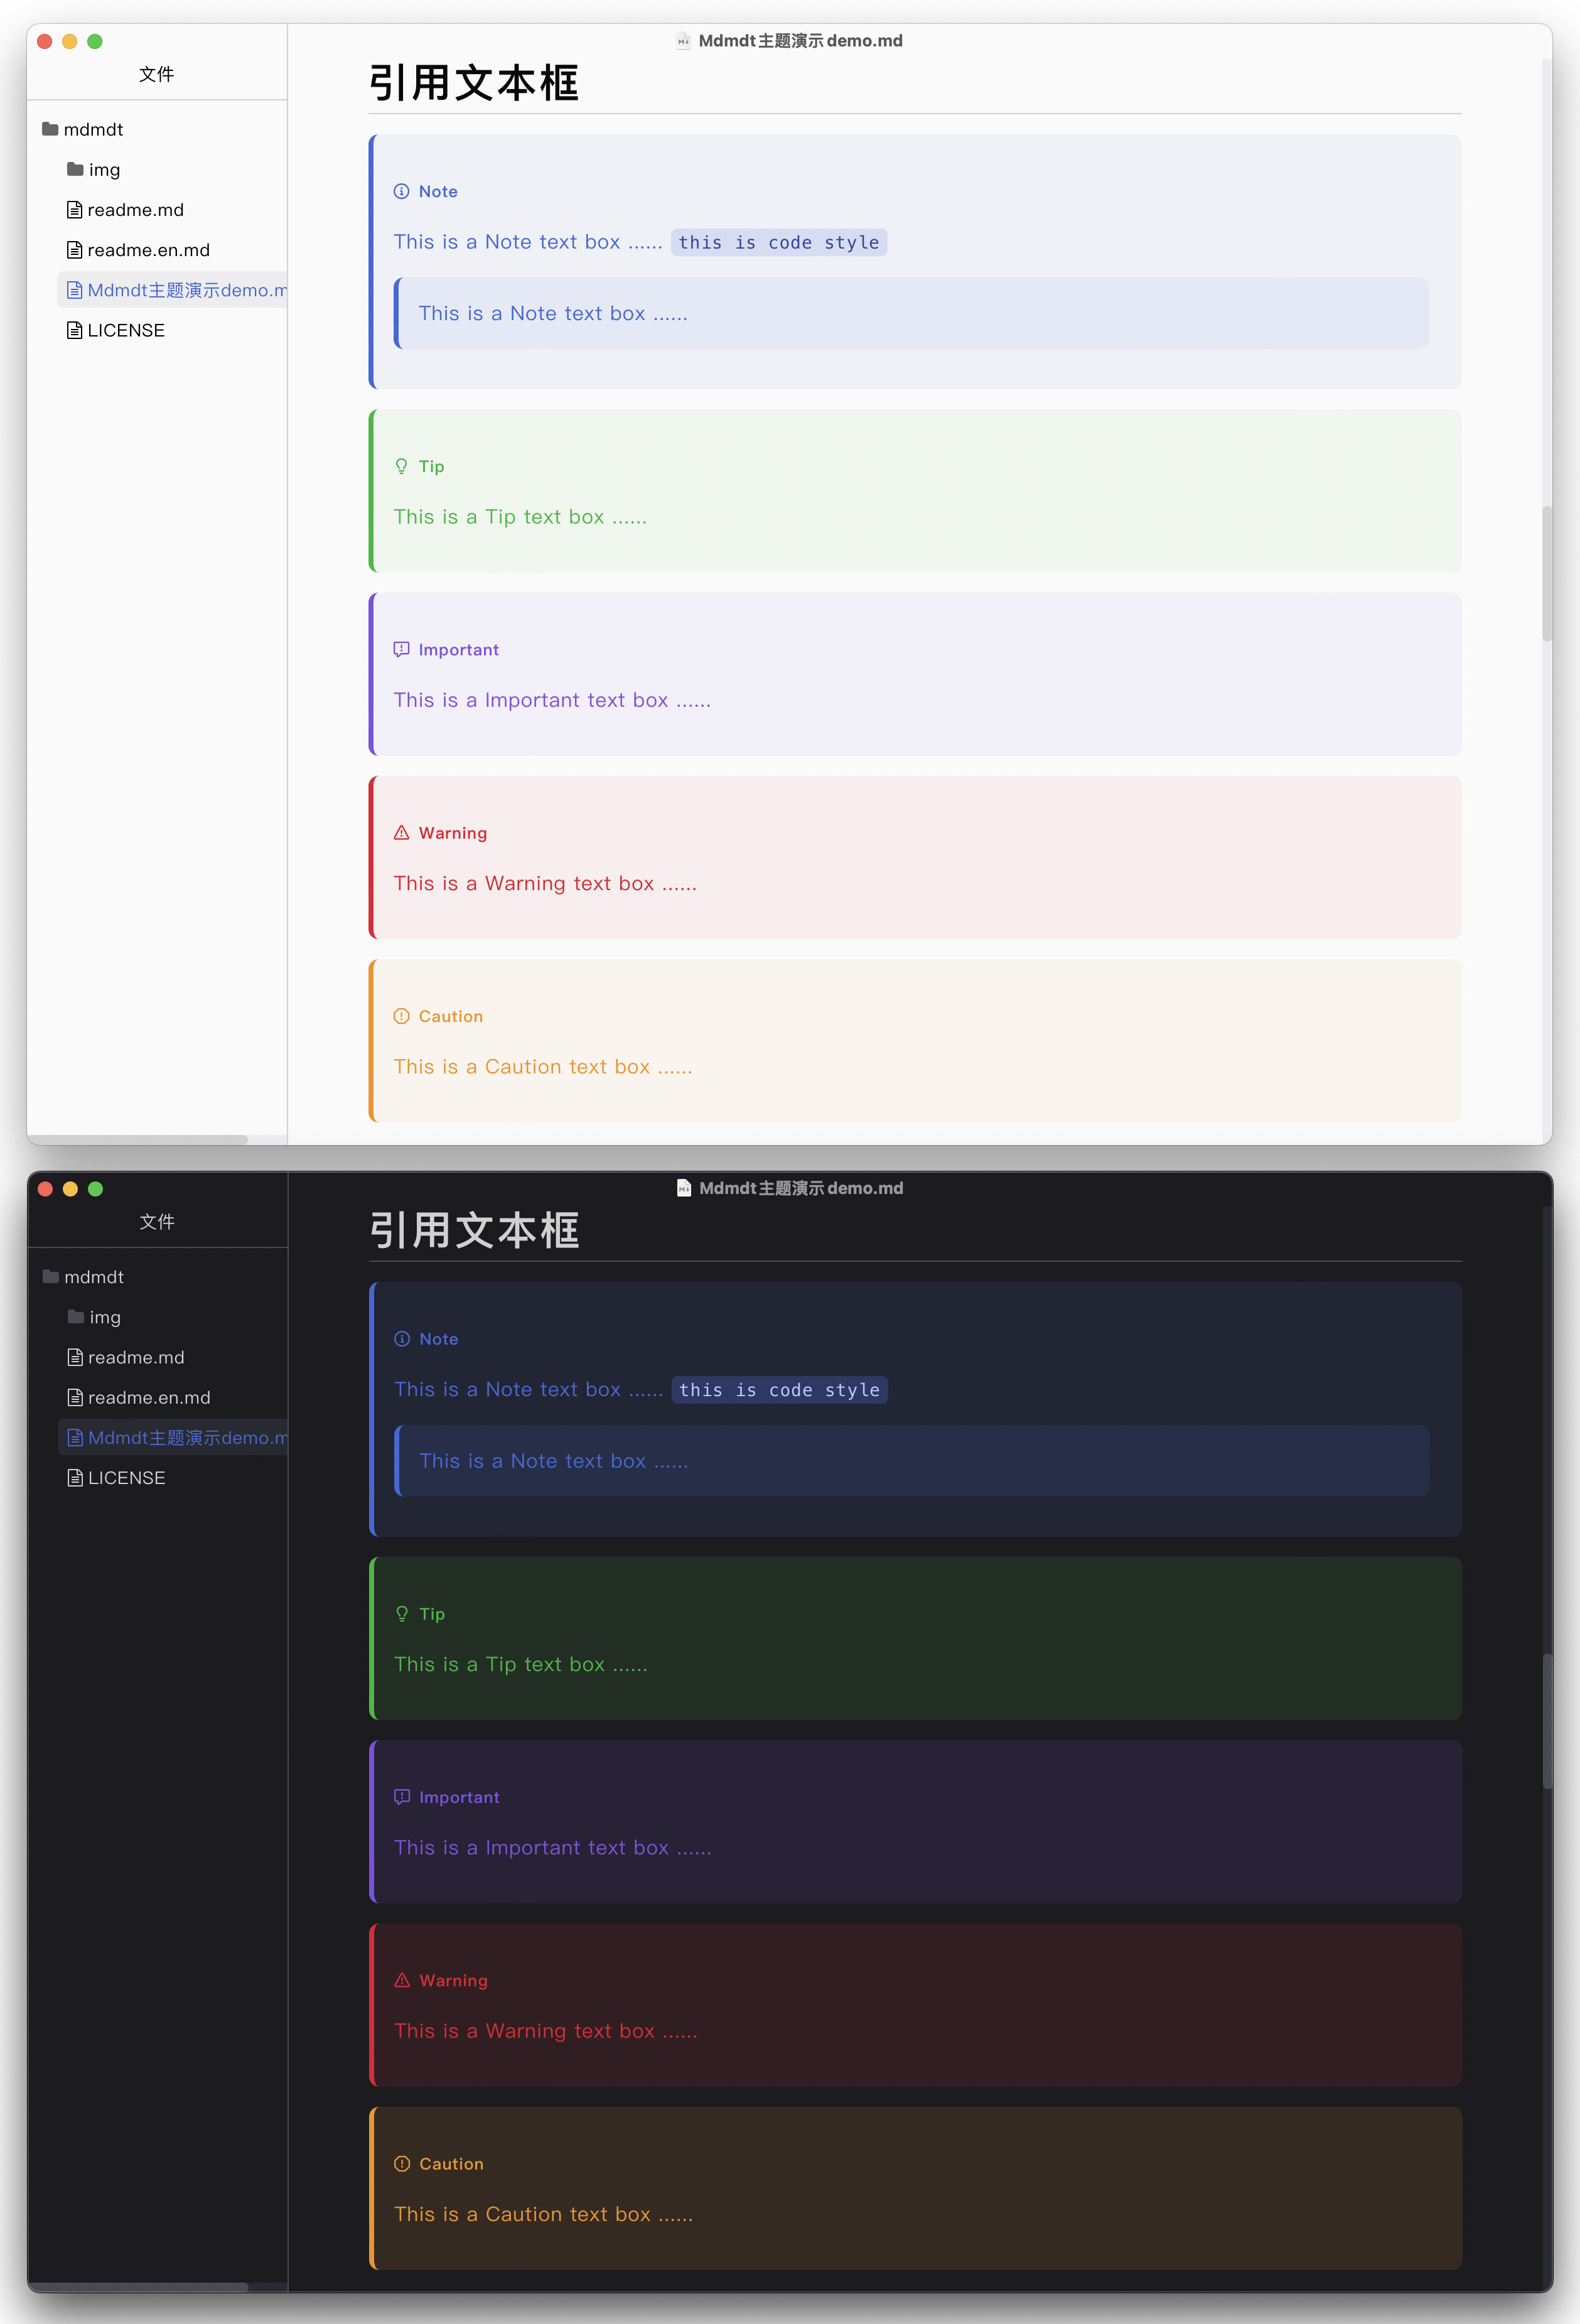The image size is (1580, 2324).
Task: Click Tip lightbulb icon in light window
Action: click(x=401, y=466)
